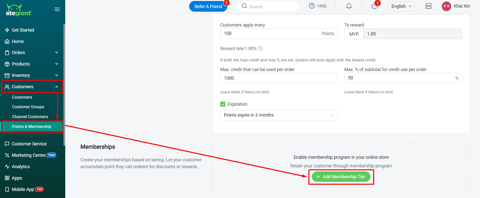This screenshot has width=480, height=198.
Task: Click Add Membership Tier button
Action: [x=341, y=177]
